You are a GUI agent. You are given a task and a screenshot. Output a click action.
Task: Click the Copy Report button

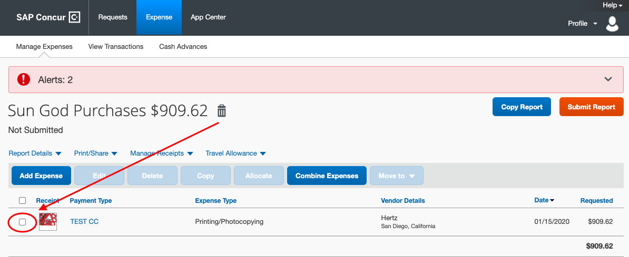(x=522, y=107)
